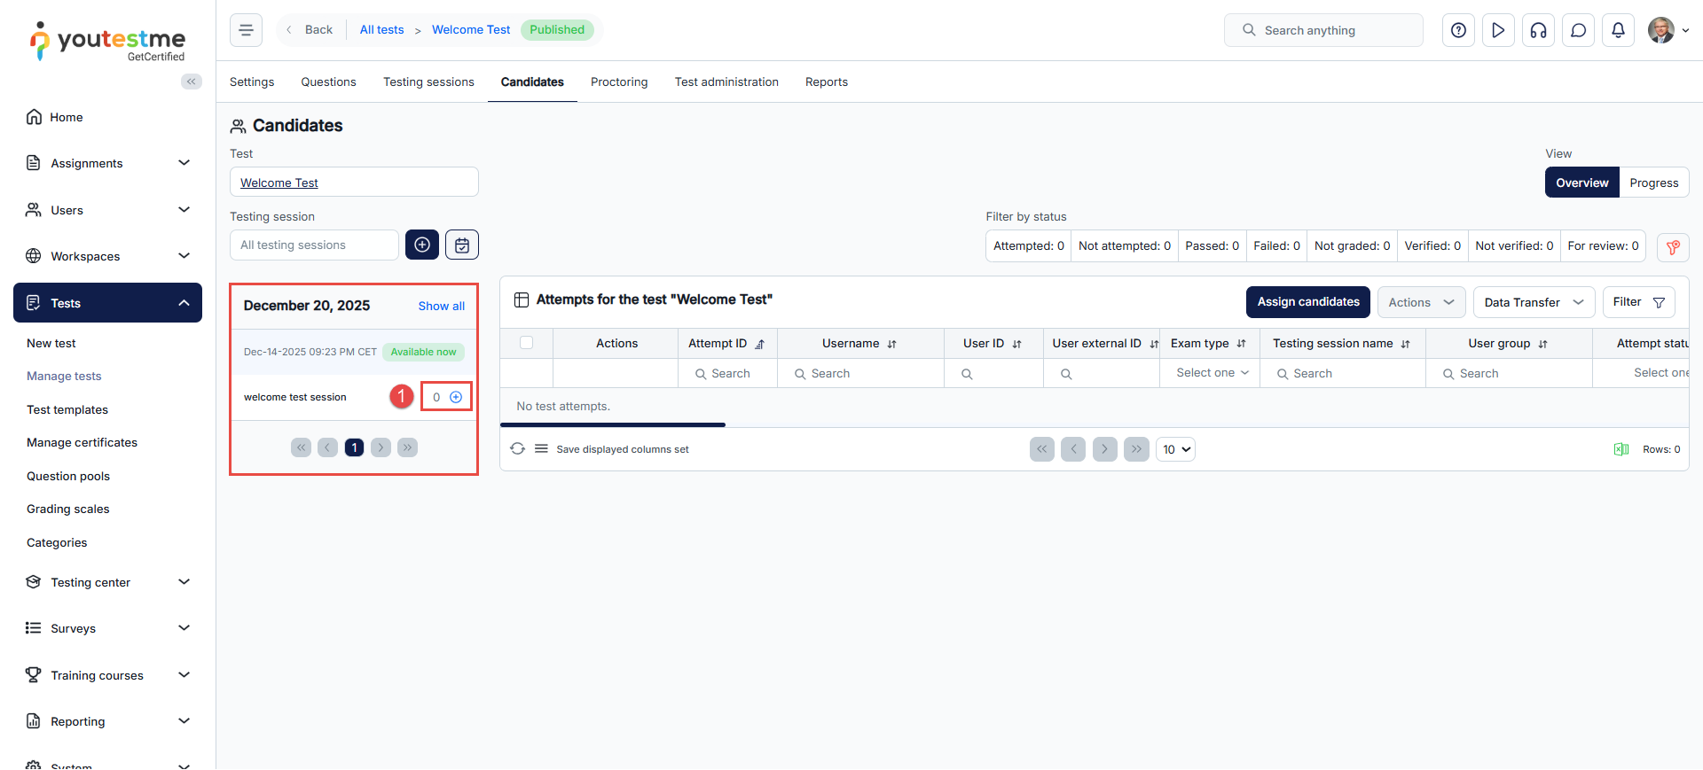
Task: Click the add testing session plus icon
Action: pyautogui.click(x=422, y=245)
